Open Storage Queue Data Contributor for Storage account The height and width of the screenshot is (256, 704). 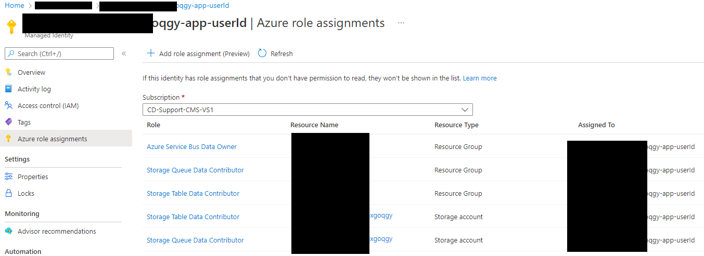195,240
